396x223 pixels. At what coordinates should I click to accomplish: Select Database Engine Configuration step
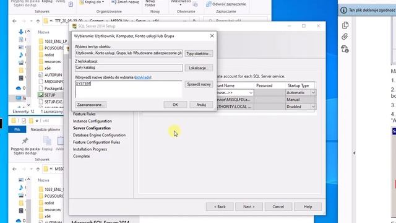(99, 135)
